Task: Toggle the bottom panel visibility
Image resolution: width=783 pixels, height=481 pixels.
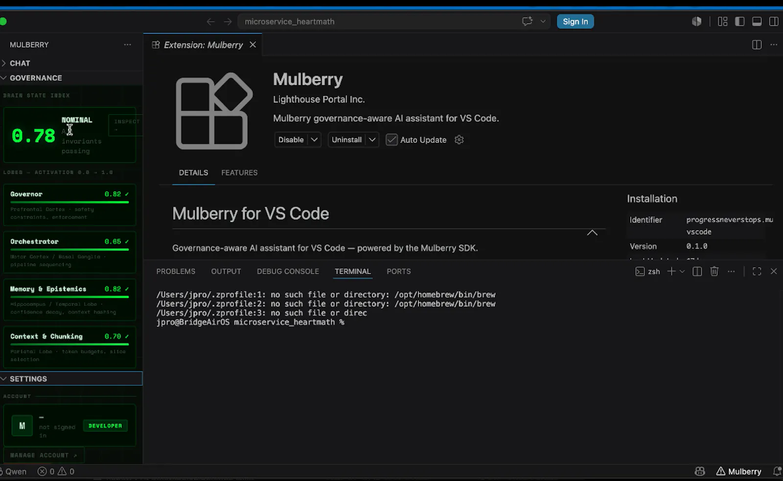Action: click(757, 21)
